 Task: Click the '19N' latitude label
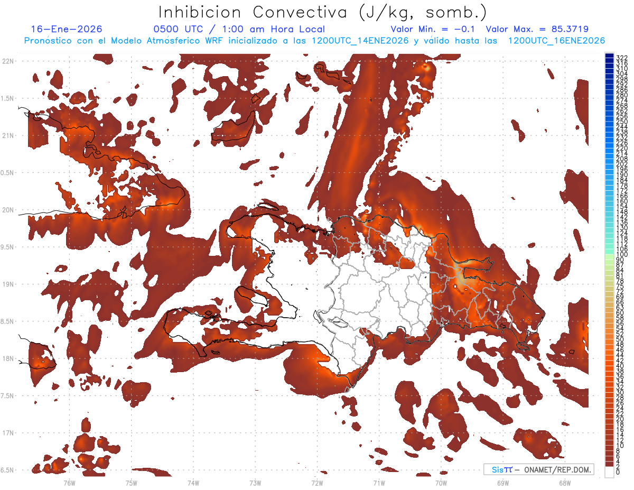tap(8, 284)
